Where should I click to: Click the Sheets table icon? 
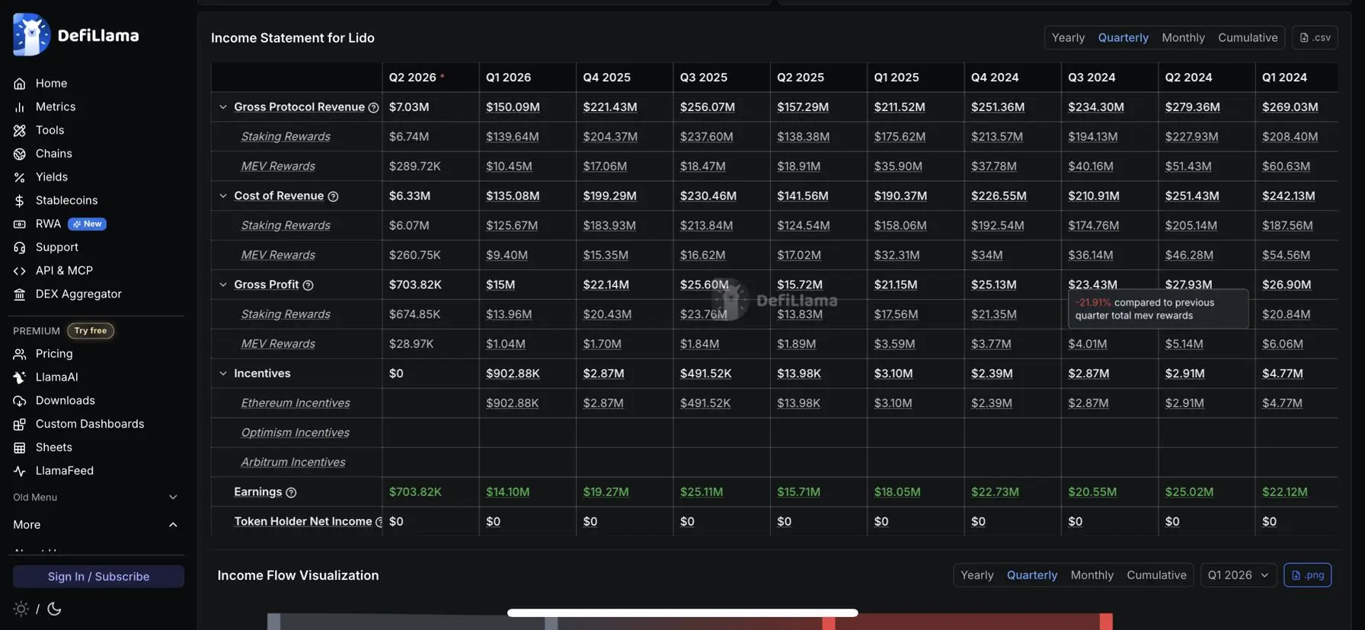20,447
